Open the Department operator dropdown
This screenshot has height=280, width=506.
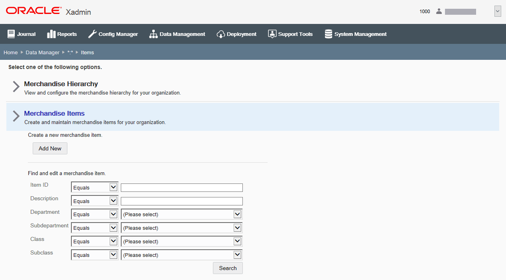point(95,214)
